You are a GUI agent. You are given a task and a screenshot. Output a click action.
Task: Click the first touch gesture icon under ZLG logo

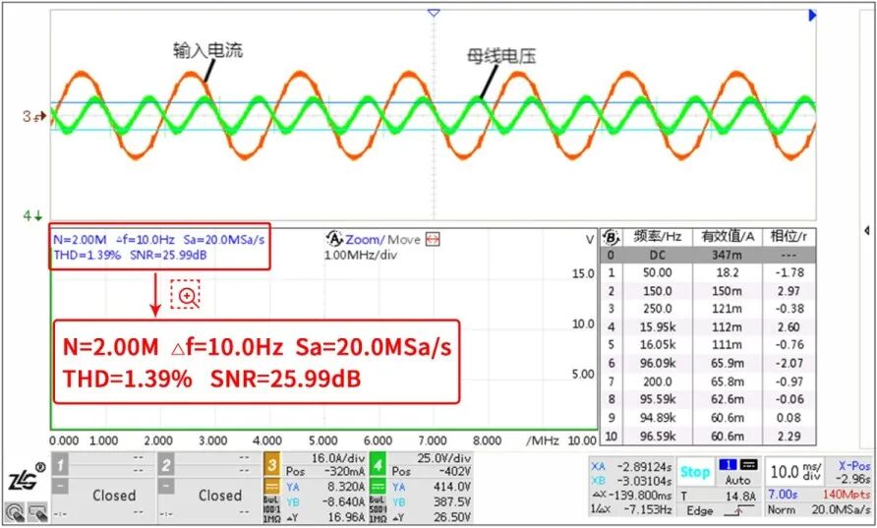[15, 511]
